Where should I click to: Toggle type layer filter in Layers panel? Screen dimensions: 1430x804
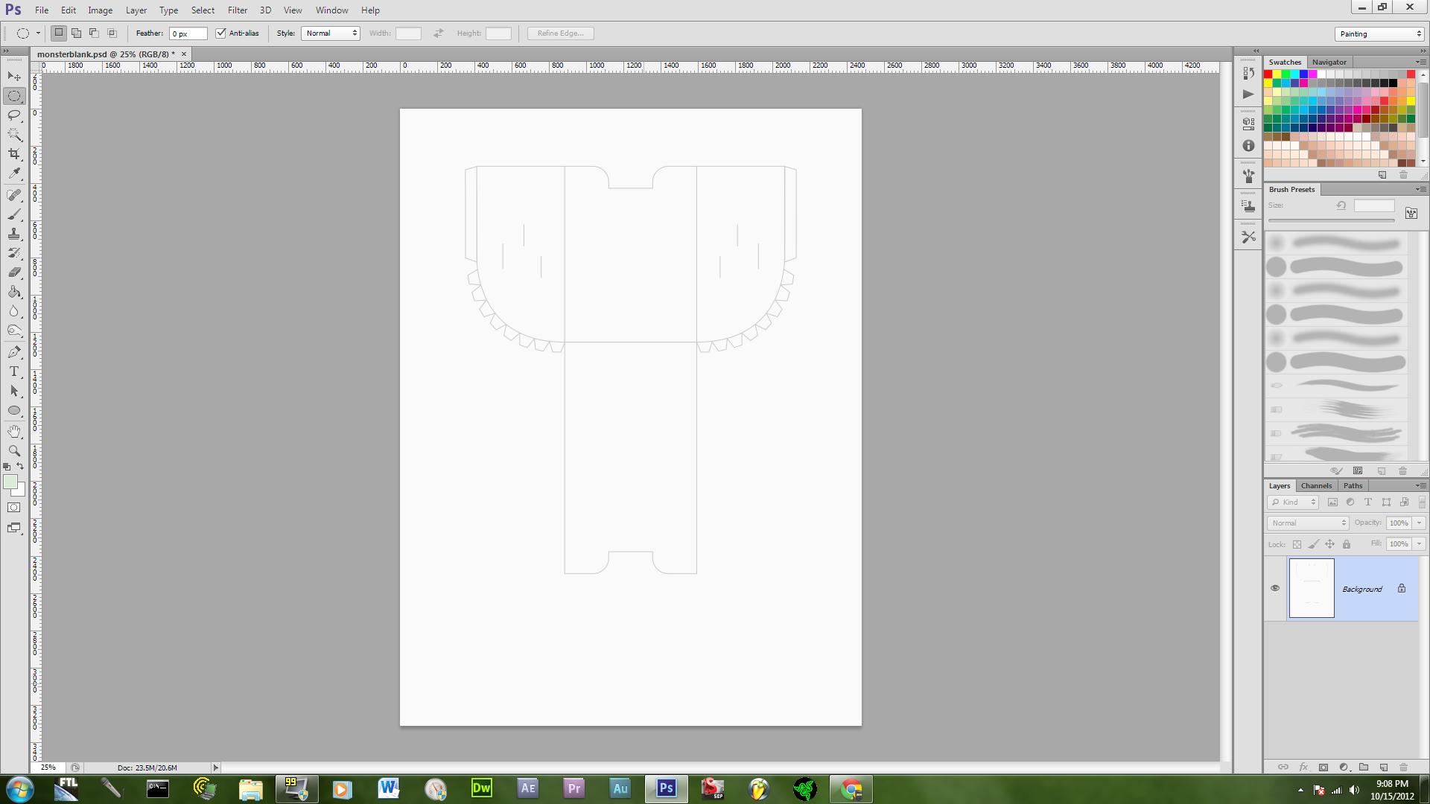click(x=1368, y=502)
